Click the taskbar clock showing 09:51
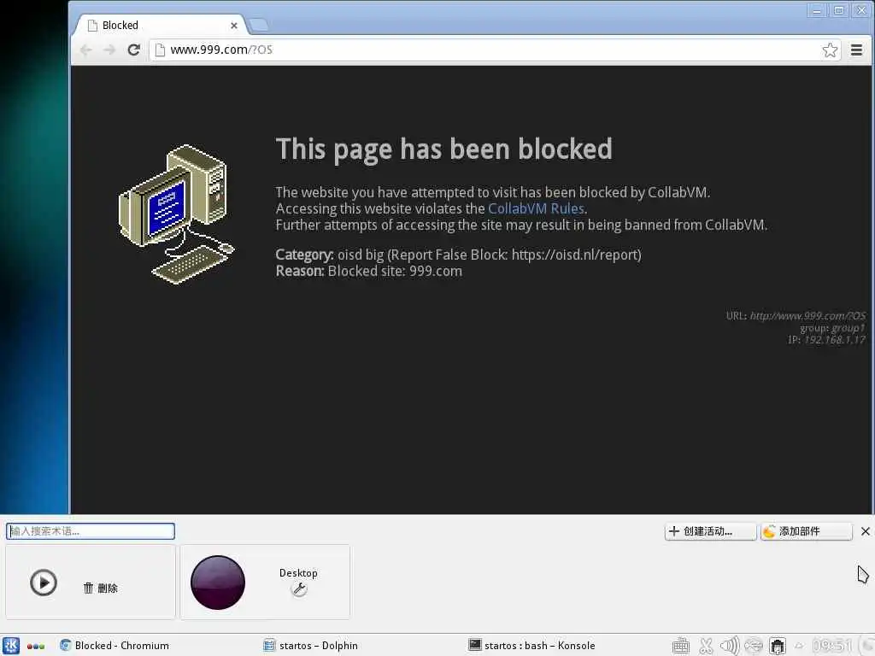Screen dimensions: 875x656 pos(831,646)
